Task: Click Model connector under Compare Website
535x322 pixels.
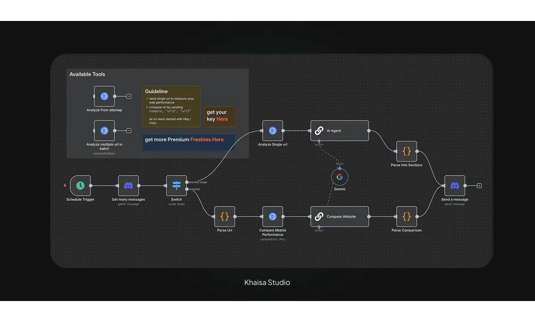Action: point(319,227)
